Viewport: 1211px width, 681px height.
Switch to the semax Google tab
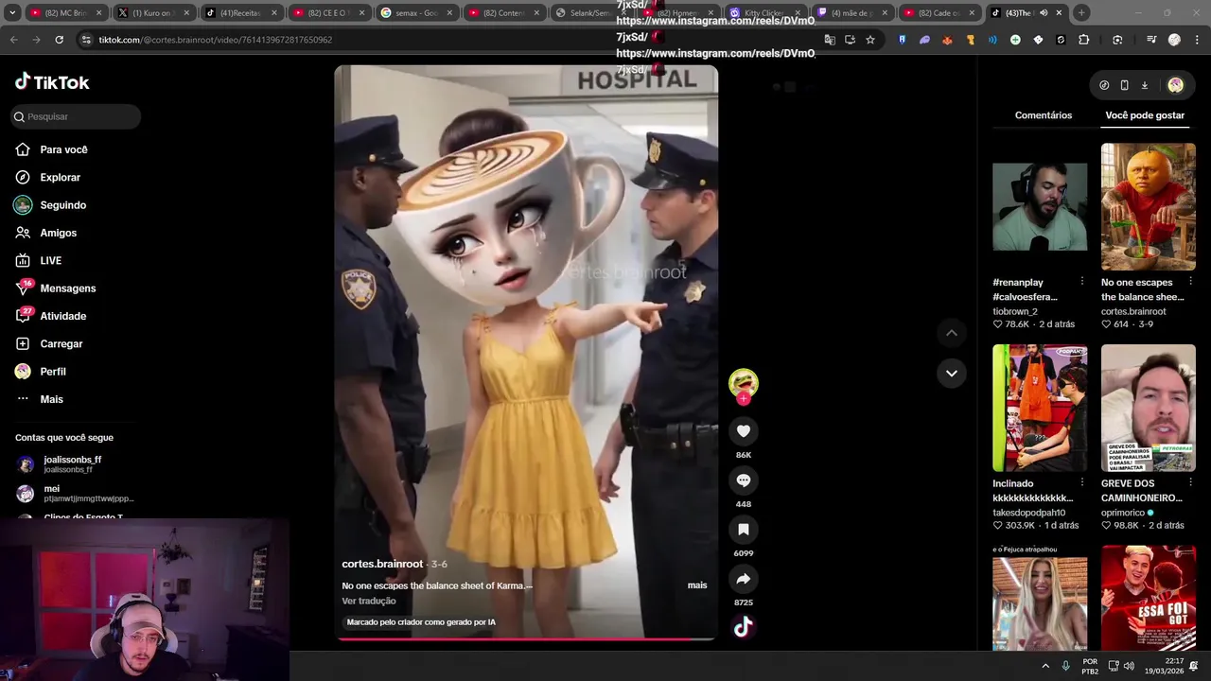click(416, 13)
